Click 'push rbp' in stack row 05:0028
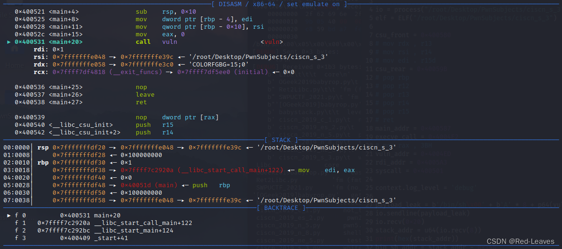This screenshot has width=562, height=249. 211,184
